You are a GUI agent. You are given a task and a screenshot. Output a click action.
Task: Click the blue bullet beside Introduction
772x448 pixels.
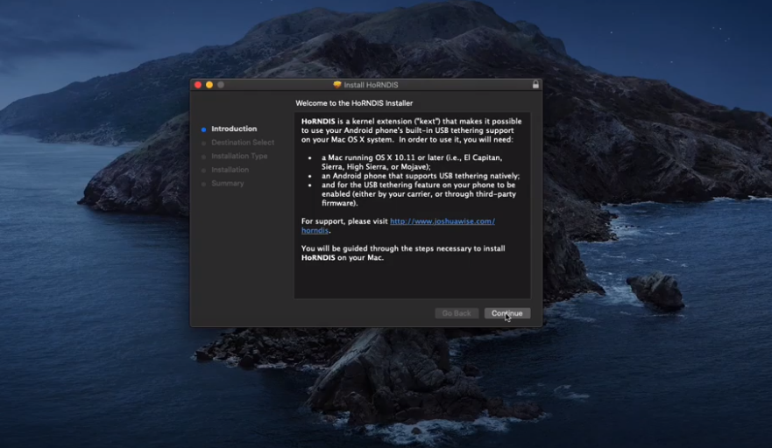pyautogui.click(x=203, y=129)
